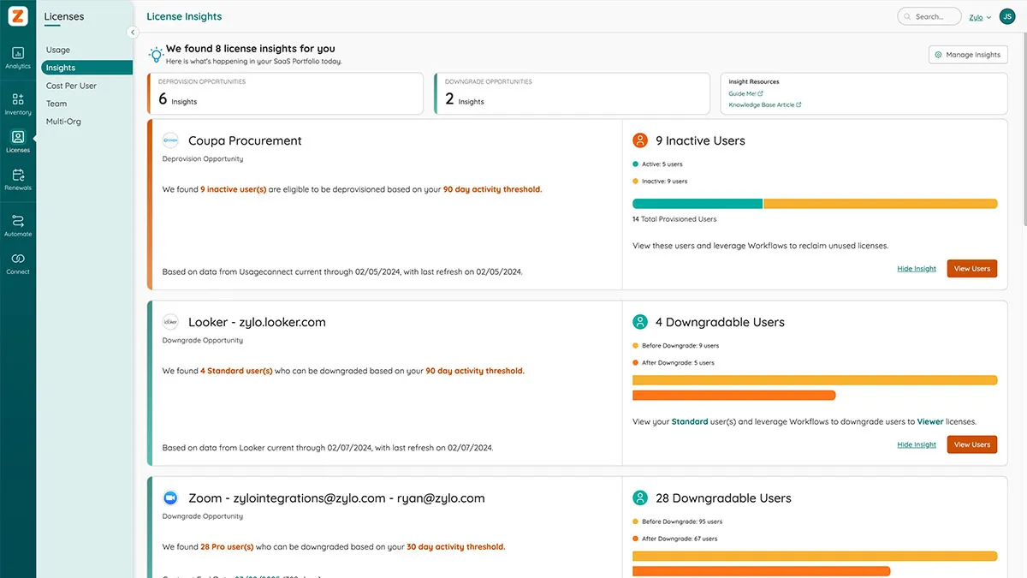Select the Licenses sidebar icon

18,141
